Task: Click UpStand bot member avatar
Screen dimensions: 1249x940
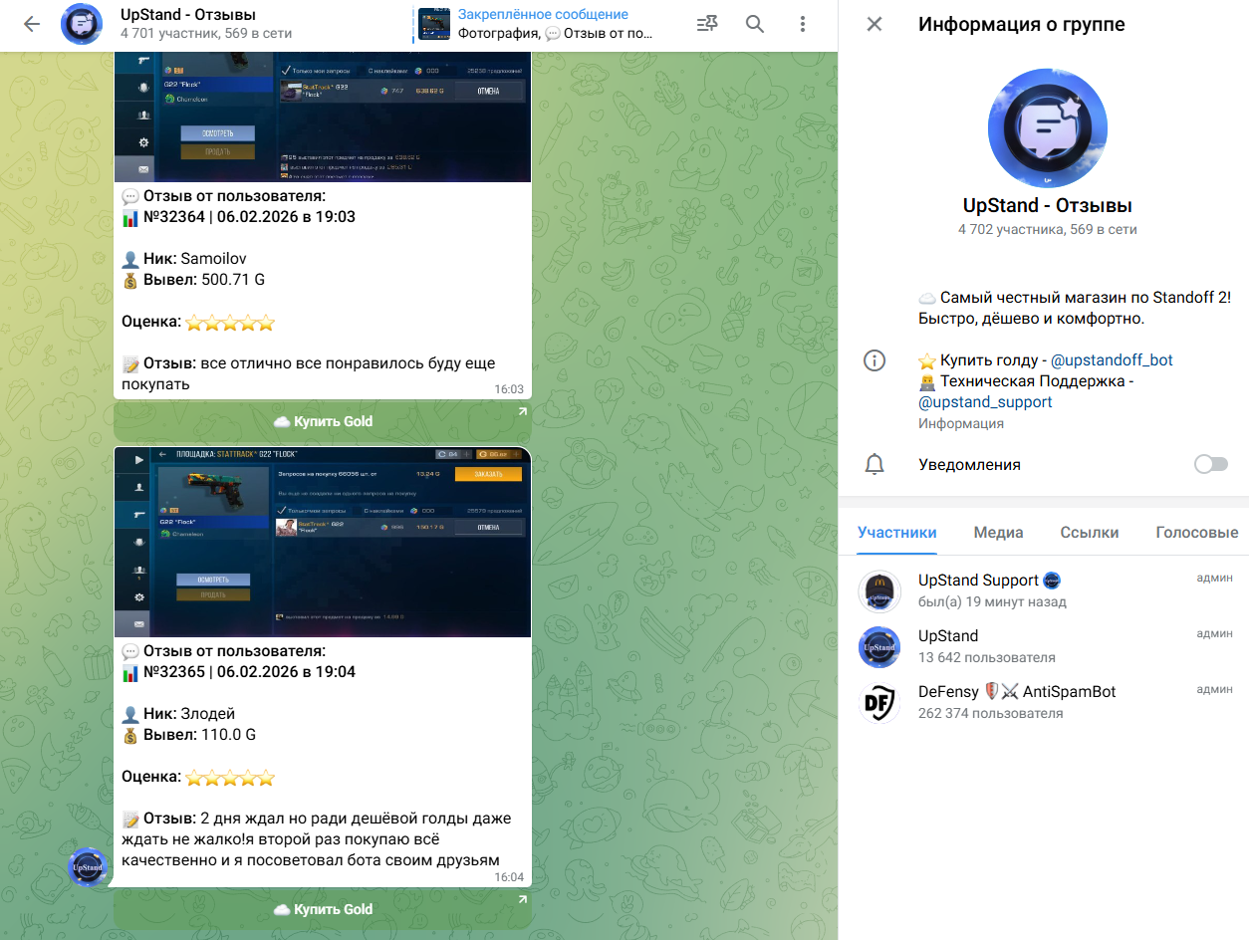Action: pos(879,647)
